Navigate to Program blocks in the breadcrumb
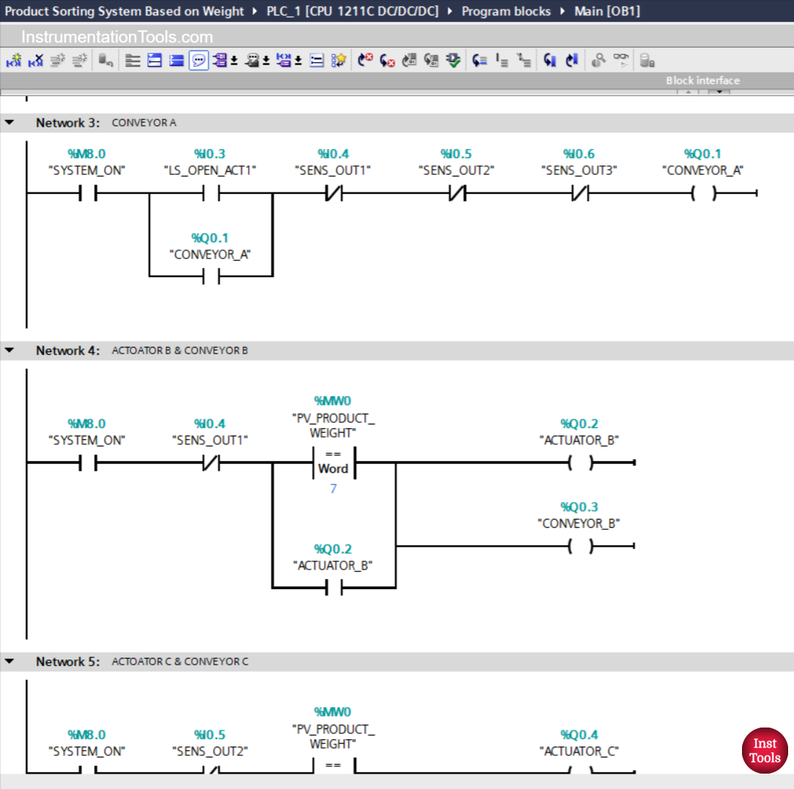 tap(506, 11)
